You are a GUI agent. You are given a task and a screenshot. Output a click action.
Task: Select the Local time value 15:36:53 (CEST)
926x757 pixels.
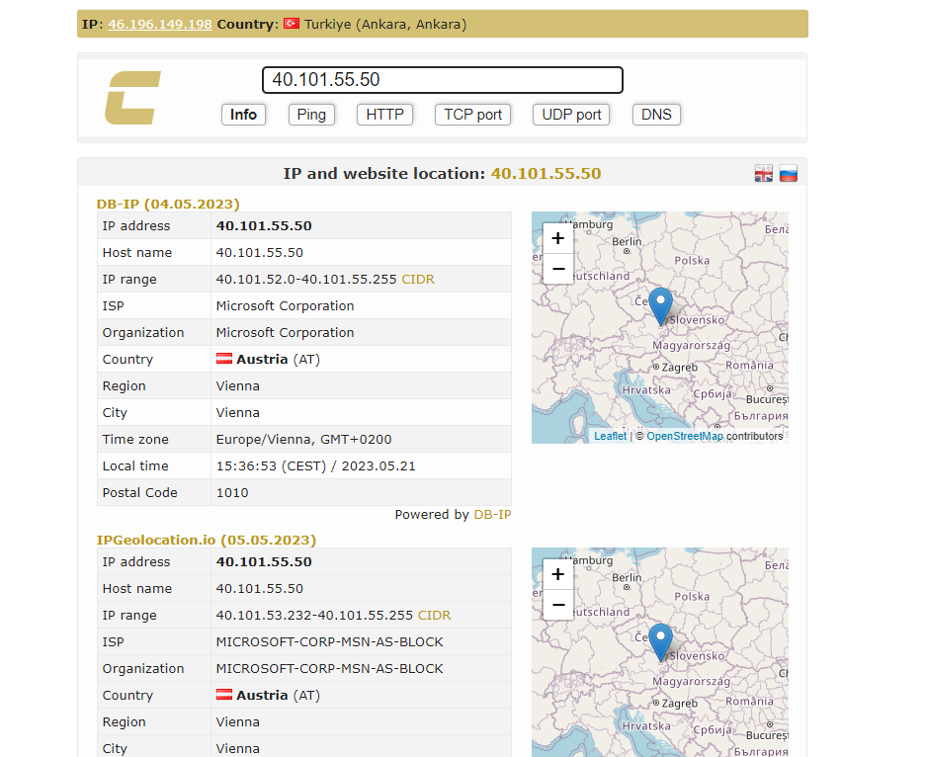click(x=271, y=465)
